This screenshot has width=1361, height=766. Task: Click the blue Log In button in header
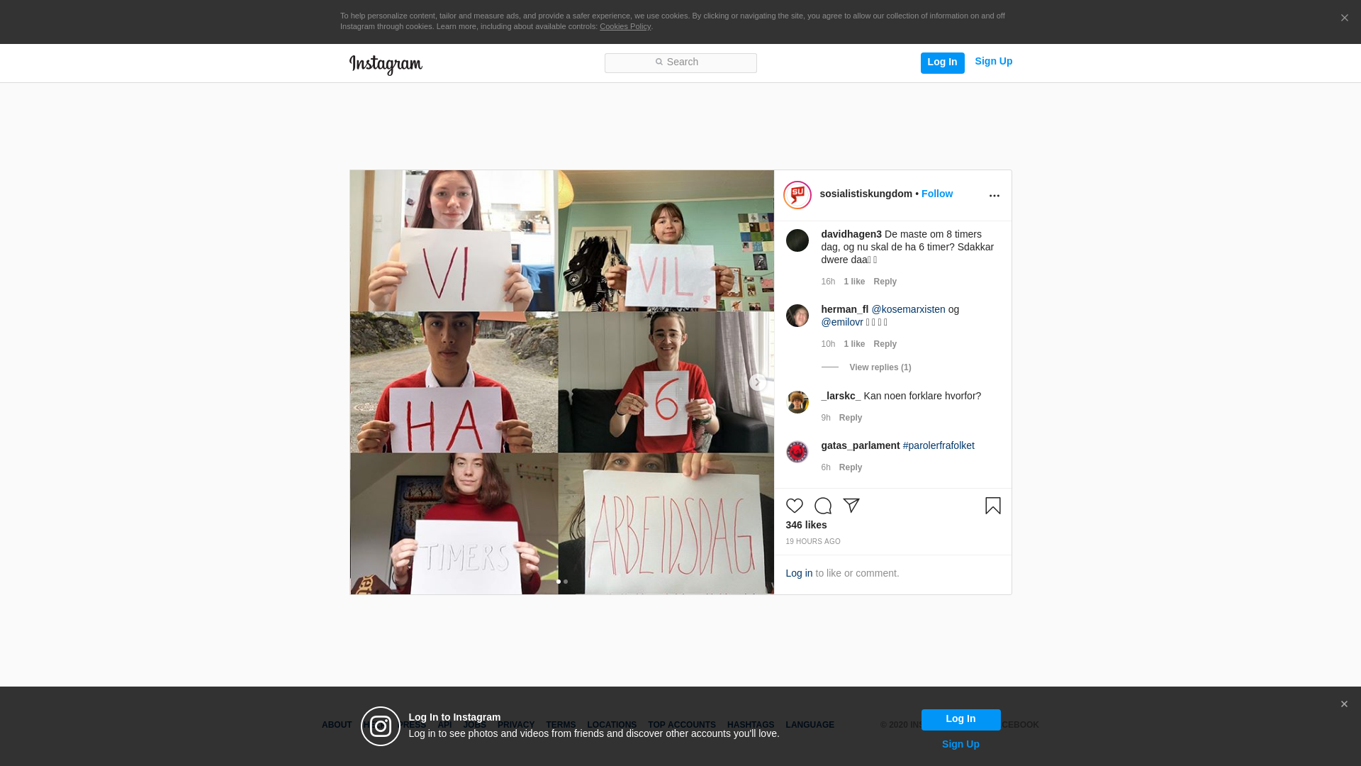942,62
